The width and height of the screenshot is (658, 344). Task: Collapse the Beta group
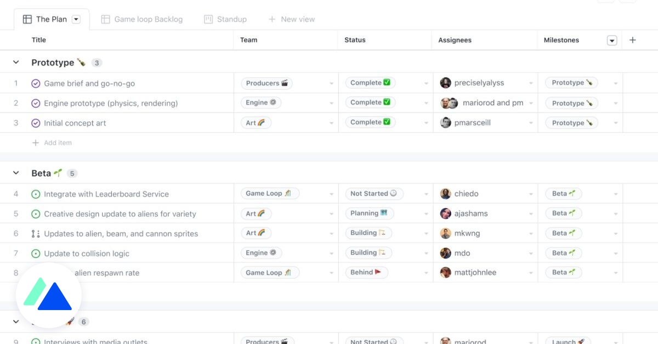(x=16, y=173)
